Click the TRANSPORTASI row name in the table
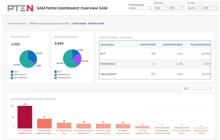 pos(109,74)
